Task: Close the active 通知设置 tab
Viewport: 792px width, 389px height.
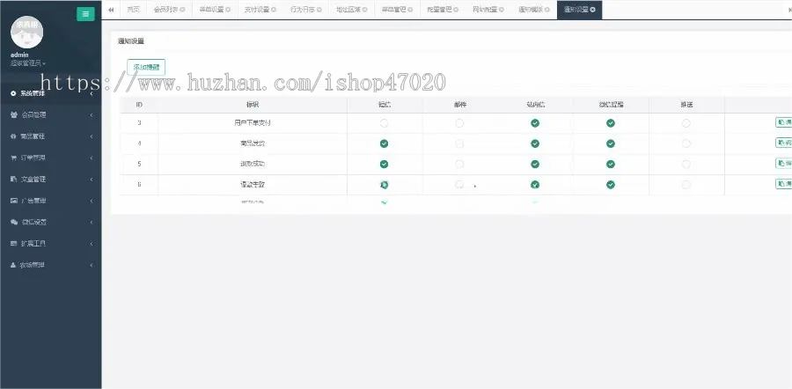Action: point(592,10)
